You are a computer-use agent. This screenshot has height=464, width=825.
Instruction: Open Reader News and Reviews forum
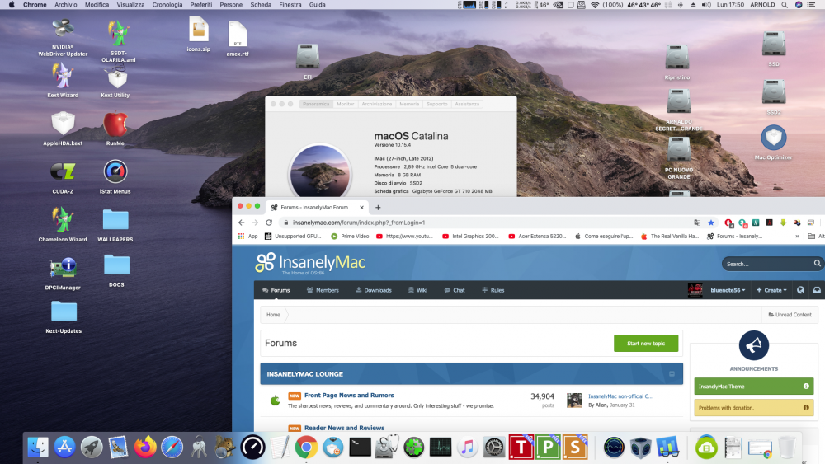click(344, 428)
